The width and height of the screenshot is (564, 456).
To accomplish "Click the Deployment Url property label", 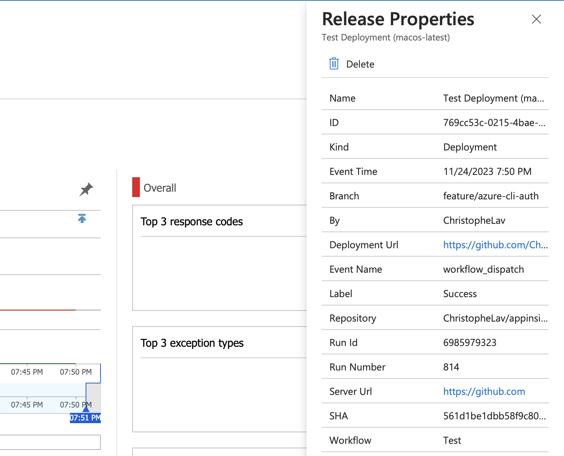I will click(364, 245).
